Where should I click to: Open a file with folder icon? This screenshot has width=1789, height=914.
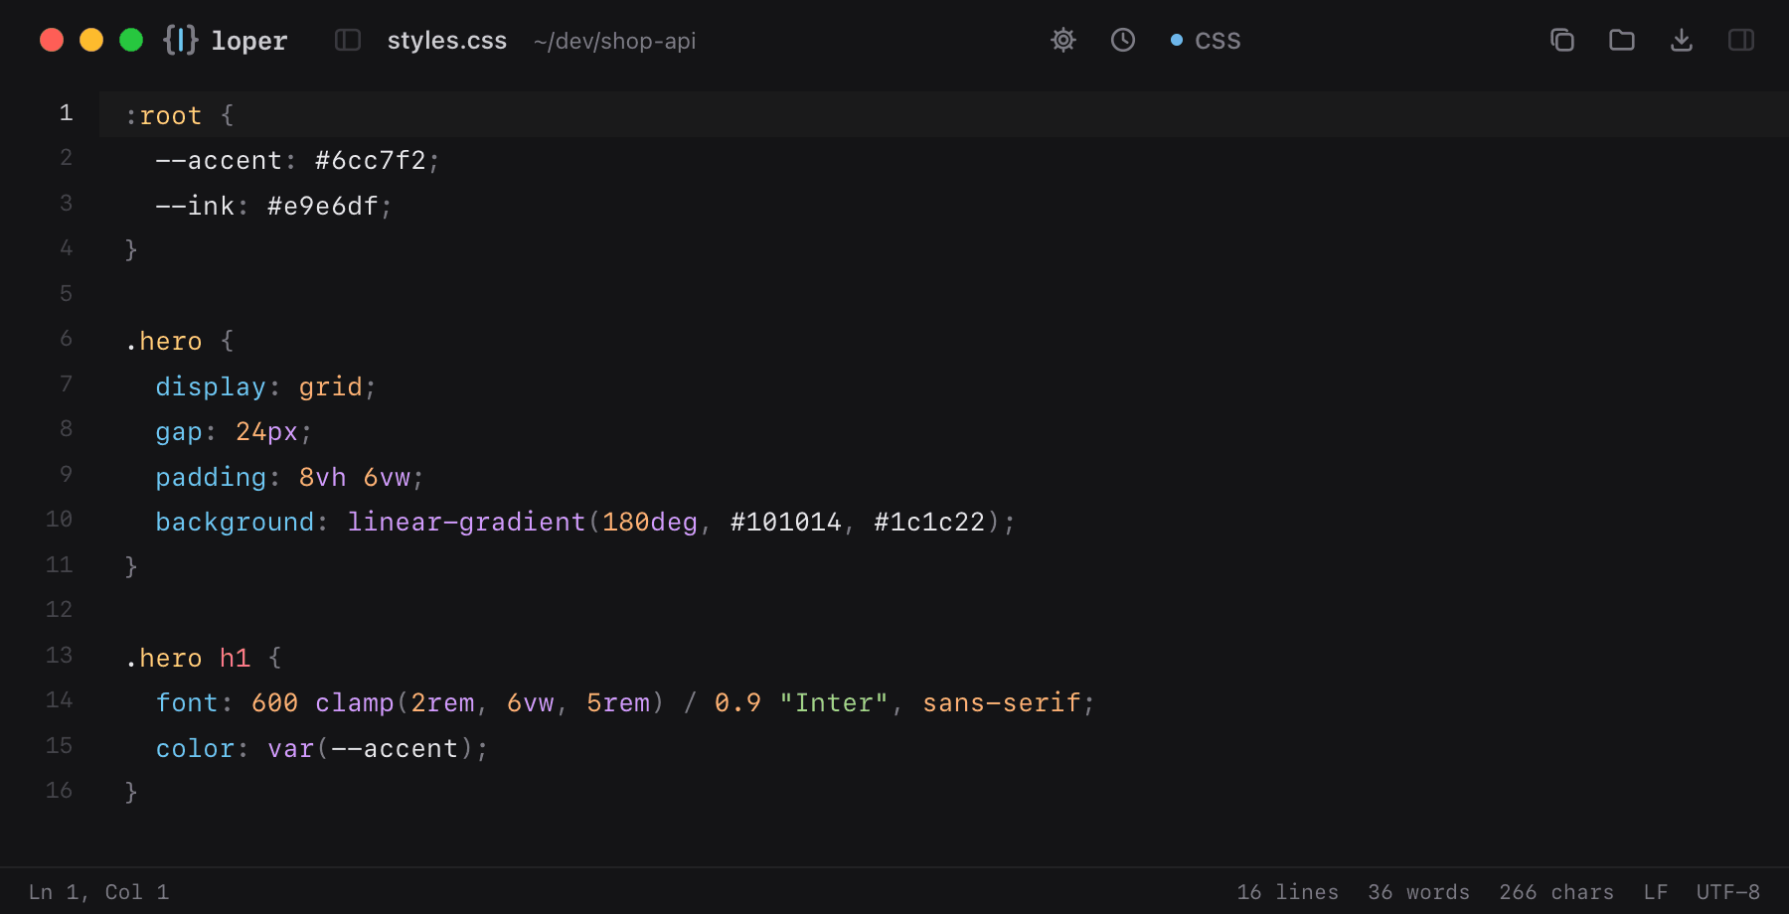1622,40
